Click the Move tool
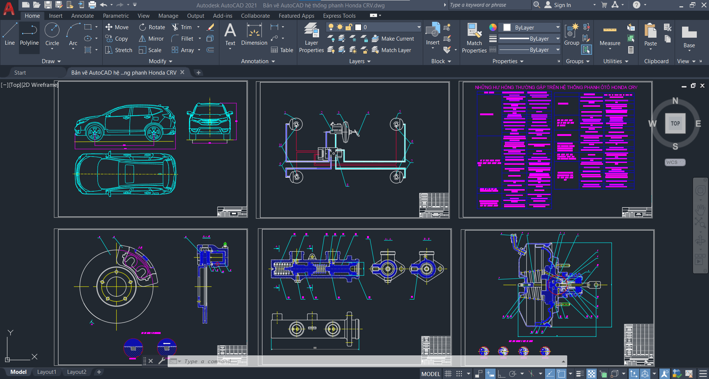The image size is (709, 379). pyautogui.click(x=117, y=27)
